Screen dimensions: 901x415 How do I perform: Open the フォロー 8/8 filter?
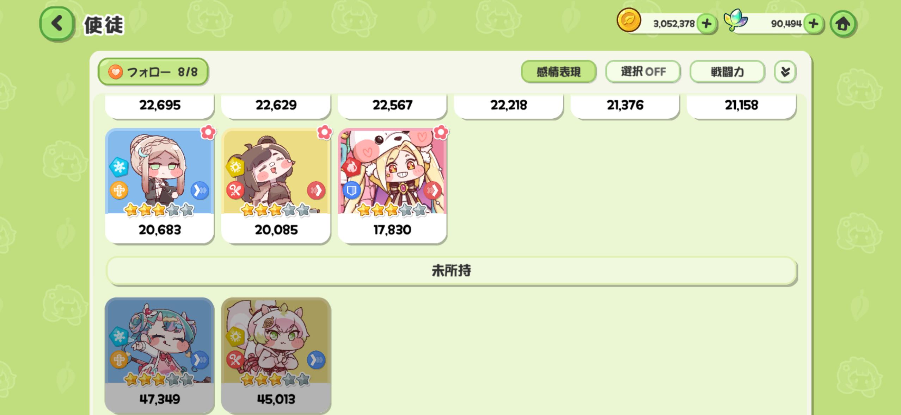[153, 72]
